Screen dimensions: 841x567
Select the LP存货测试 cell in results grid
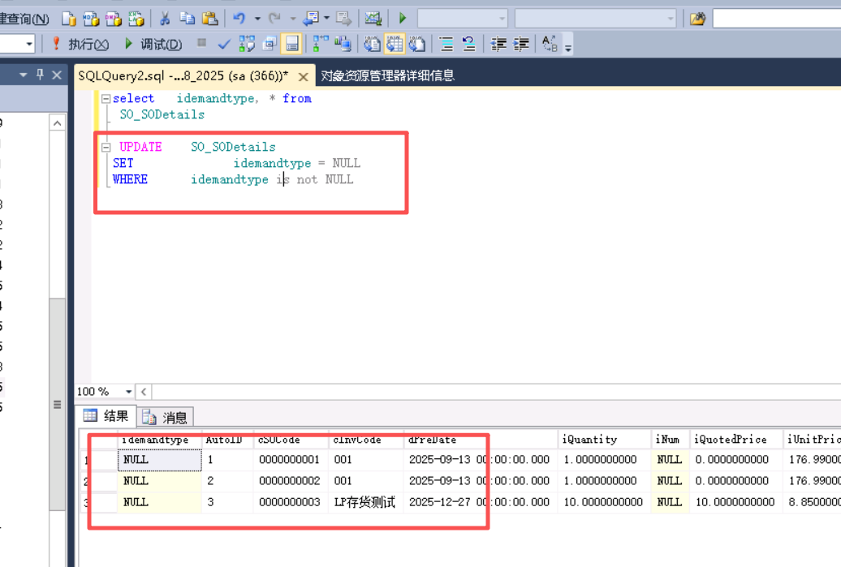(x=365, y=502)
